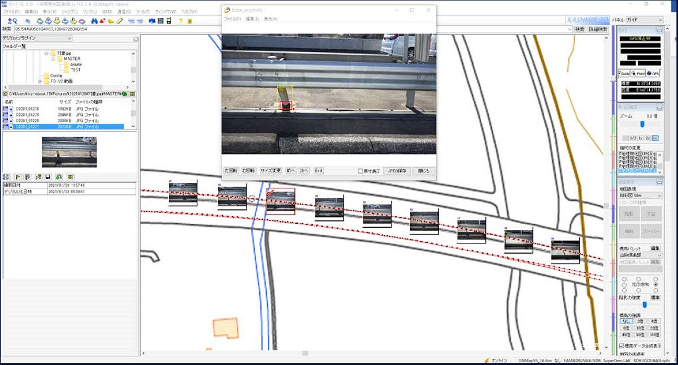Click the 陰影の強度 slider handle
Screen dimensions: 678x365
click(645, 304)
